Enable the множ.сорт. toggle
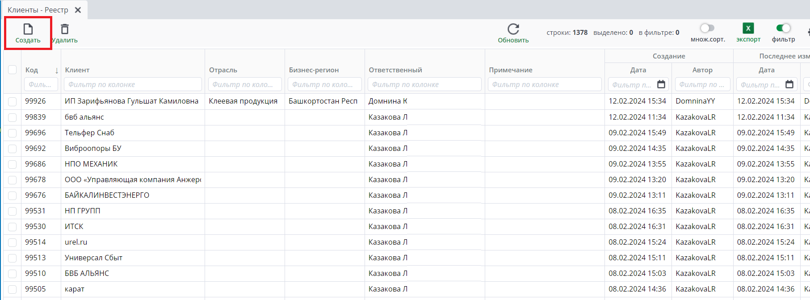The image size is (810, 300). click(707, 29)
